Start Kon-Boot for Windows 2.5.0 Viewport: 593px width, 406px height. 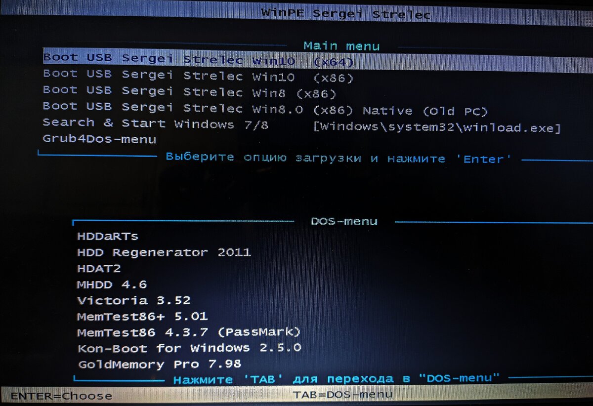coord(189,348)
